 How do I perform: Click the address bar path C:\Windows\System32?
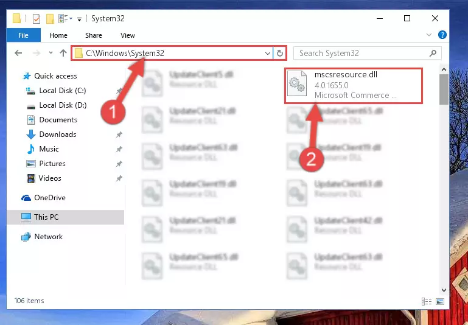(125, 53)
